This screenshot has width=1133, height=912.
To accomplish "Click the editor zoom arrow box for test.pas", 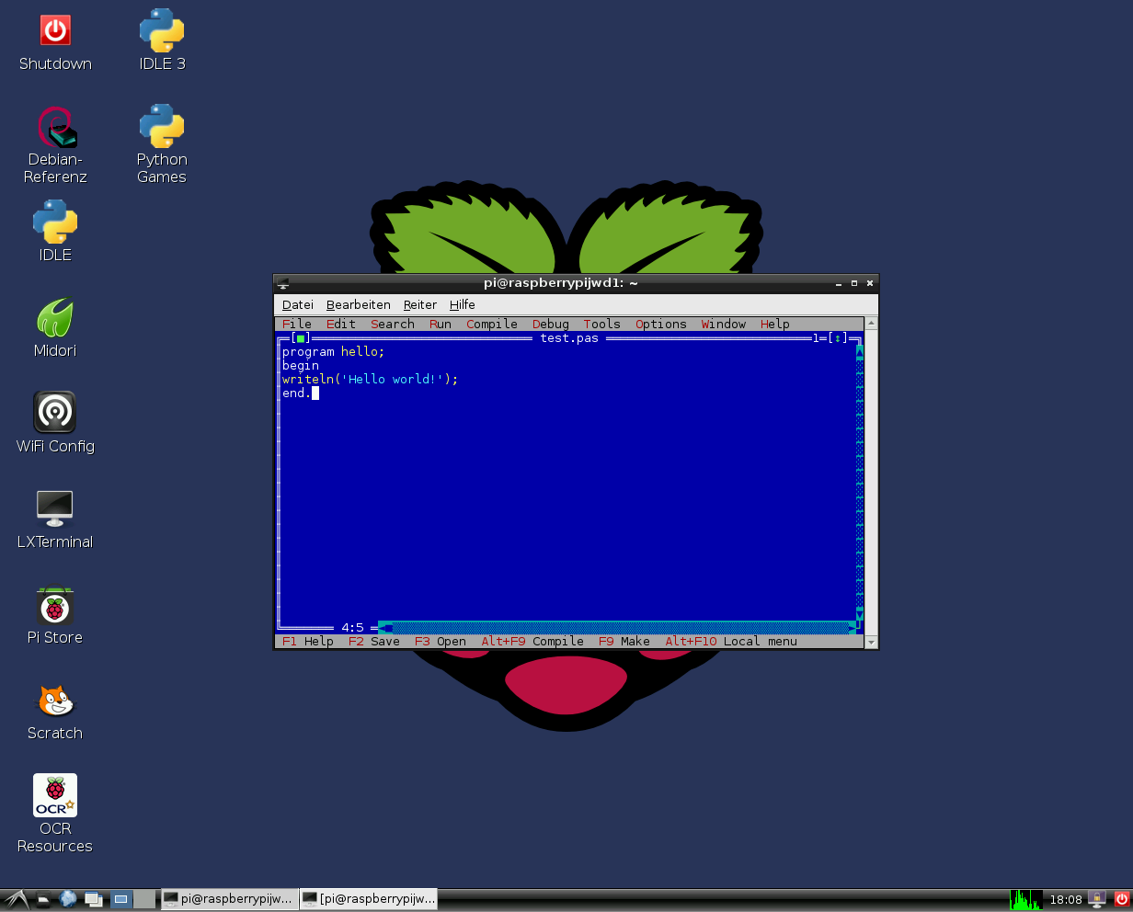I will click(838, 338).
